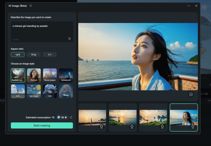This screenshot has height=146, width=211.
Task: Click the icon below the preview's bottom-right corner
Action: tap(191, 94)
